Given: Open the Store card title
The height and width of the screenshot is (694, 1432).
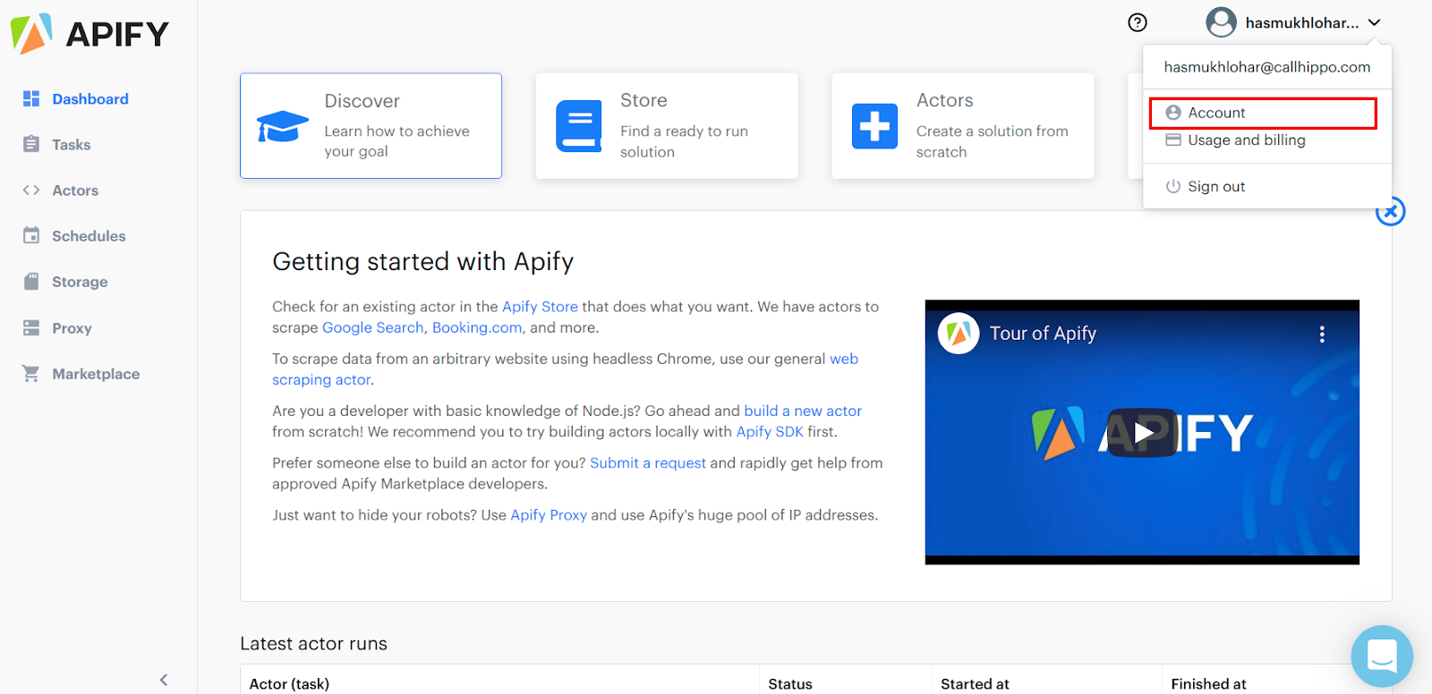Looking at the screenshot, I should 644,100.
